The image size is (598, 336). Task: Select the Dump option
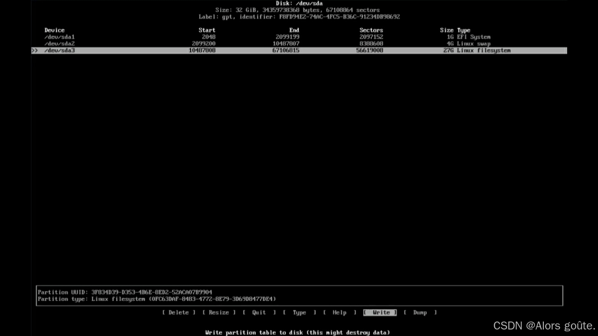coord(420,312)
